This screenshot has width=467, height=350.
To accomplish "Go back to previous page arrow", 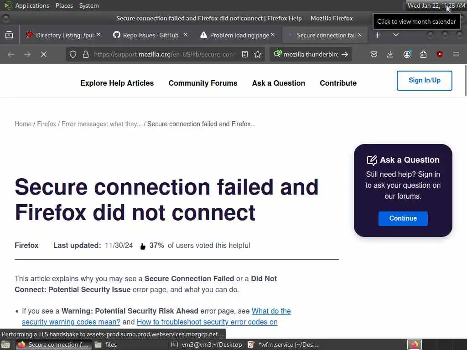I will point(11,54).
